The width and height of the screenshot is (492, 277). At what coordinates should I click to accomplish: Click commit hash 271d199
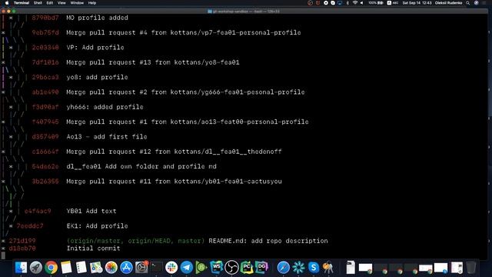[x=22, y=241]
